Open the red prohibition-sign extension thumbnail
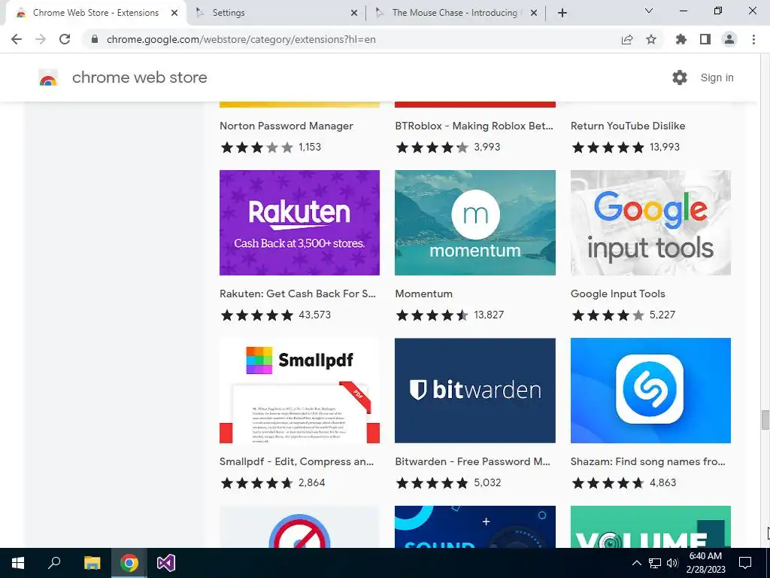 tap(299, 527)
